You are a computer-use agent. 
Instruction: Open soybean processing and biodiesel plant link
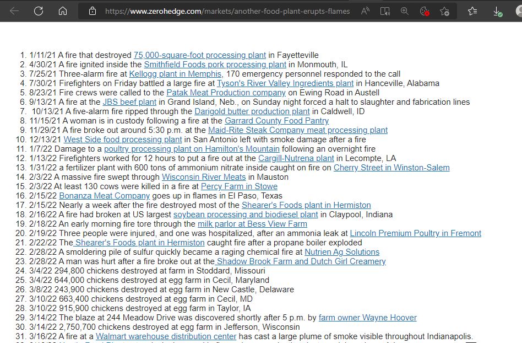click(x=246, y=214)
